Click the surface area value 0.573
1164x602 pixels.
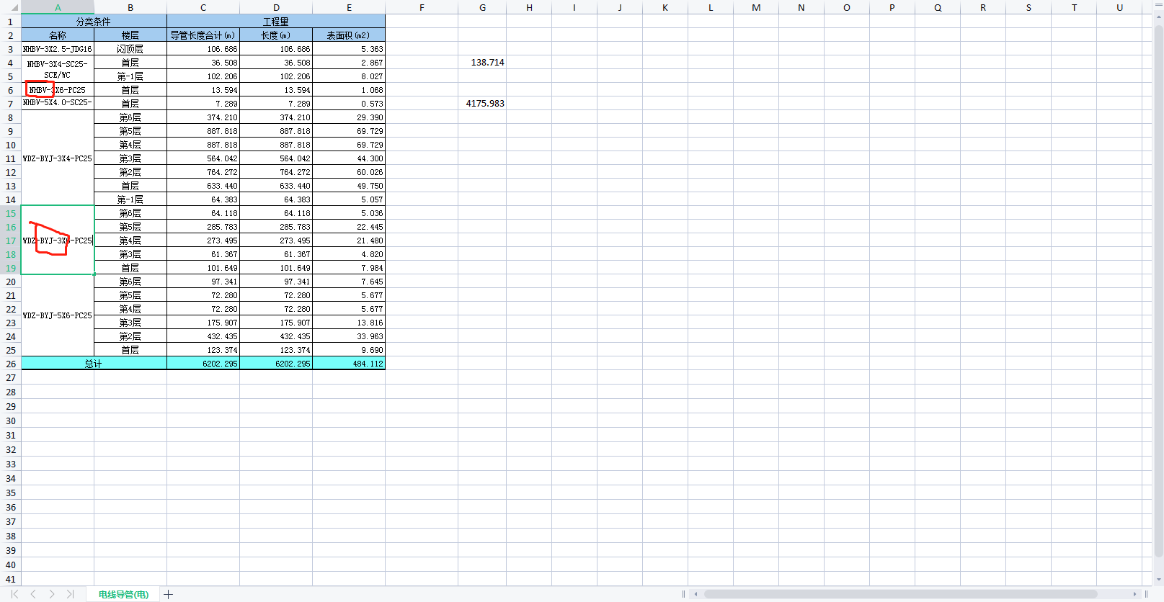point(349,104)
